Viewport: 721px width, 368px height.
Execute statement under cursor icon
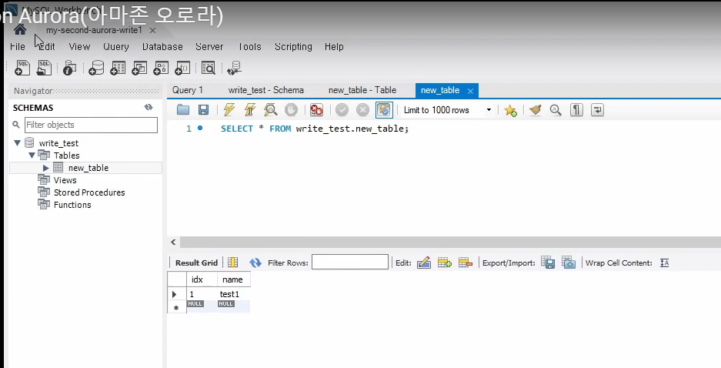pyautogui.click(x=249, y=110)
